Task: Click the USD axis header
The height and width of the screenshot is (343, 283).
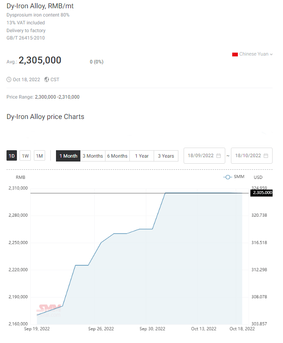Action: [258, 178]
